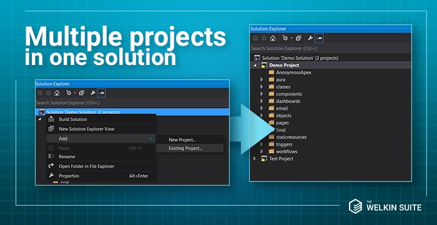This screenshot has width=437, height=225.
Task: Click Forward arrow in panel showing Demo Project folders
Action: [x=264, y=38]
